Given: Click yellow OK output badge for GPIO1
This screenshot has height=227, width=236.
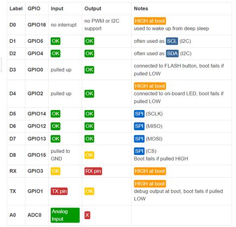Looking at the screenshot, I should (x=89, y=191).
